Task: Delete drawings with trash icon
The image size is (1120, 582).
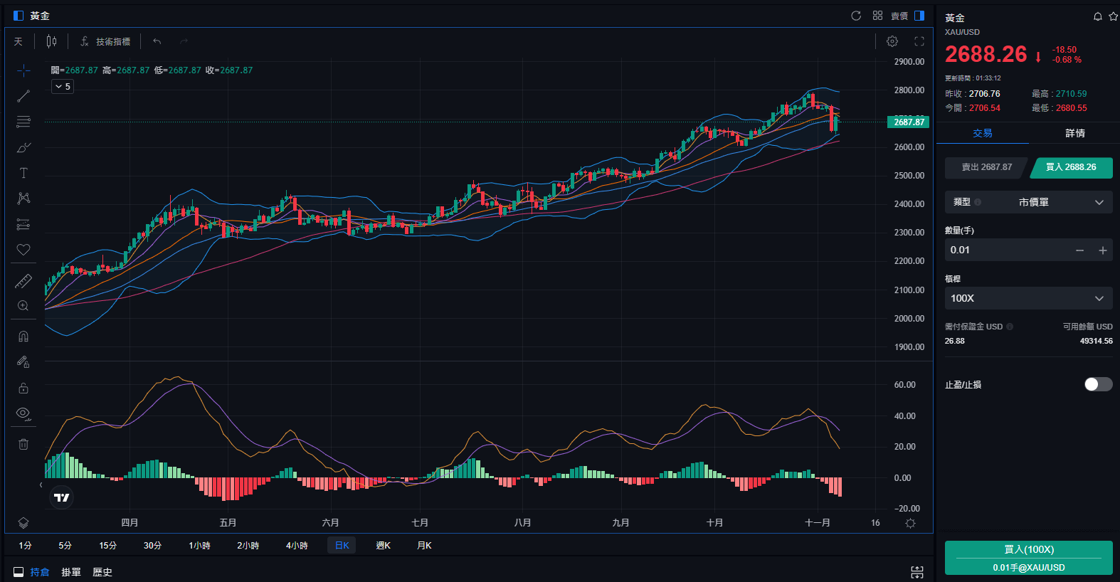Action: tap(23, 444)
